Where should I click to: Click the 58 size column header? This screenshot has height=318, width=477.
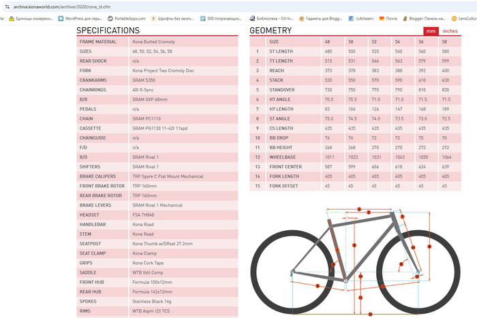[444, 42]
